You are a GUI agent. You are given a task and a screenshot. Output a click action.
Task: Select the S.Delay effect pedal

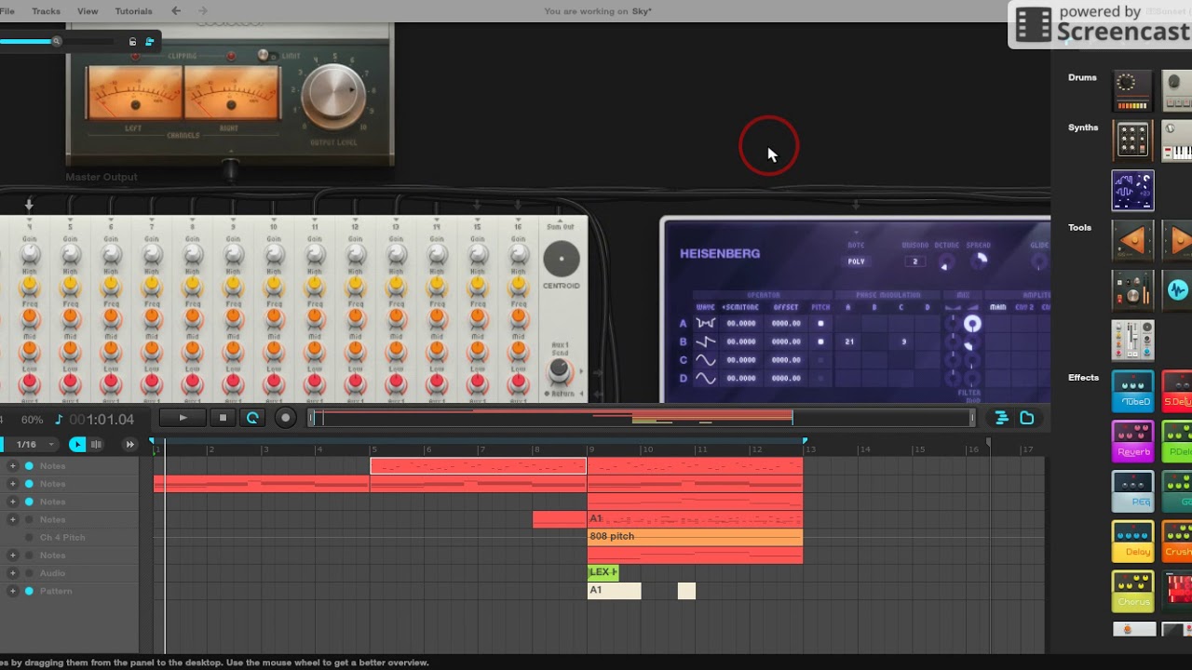1177,391
